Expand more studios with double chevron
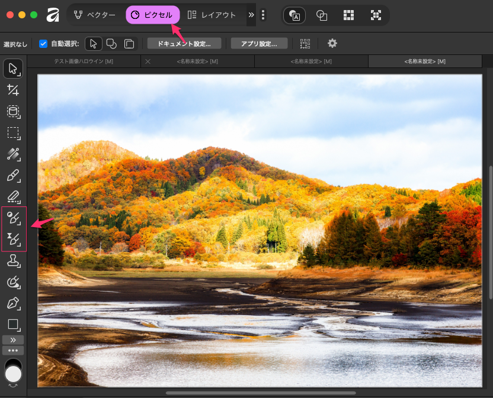 click(251, 15)
